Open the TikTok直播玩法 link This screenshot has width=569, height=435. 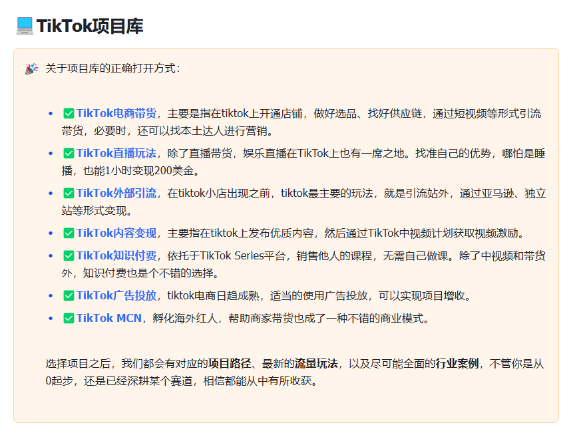[116, 154]
